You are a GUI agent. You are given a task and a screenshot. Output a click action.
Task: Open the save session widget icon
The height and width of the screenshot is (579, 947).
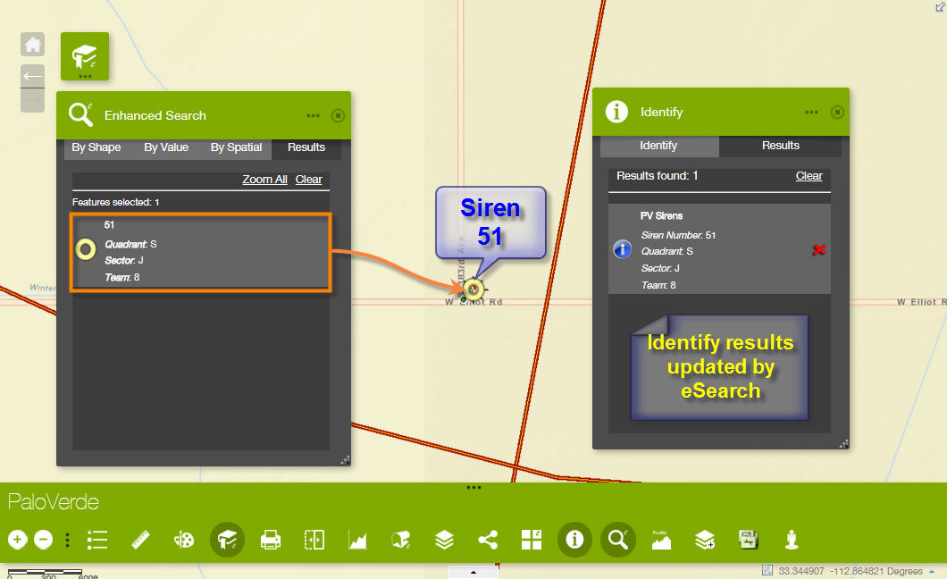point(749,539)
